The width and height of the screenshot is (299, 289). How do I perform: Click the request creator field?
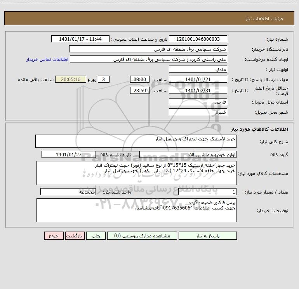point(149,59)
